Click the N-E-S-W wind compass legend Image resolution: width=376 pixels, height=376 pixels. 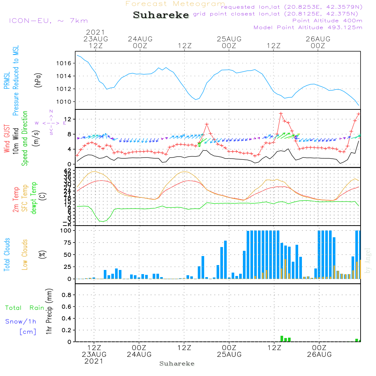51,123
